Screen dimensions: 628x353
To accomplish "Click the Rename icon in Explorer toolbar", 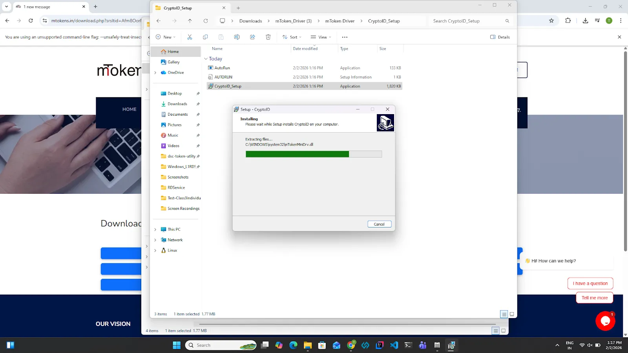I will coord(237,37).
